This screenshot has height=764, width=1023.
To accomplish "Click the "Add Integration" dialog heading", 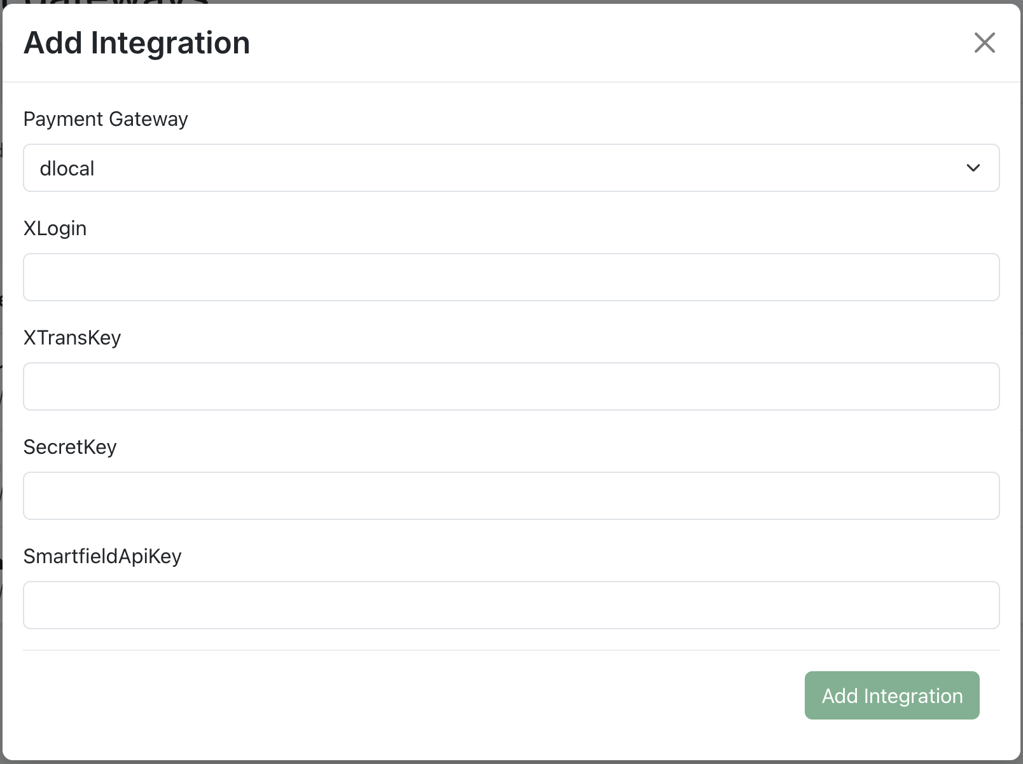I will click(x=137, y=43).
